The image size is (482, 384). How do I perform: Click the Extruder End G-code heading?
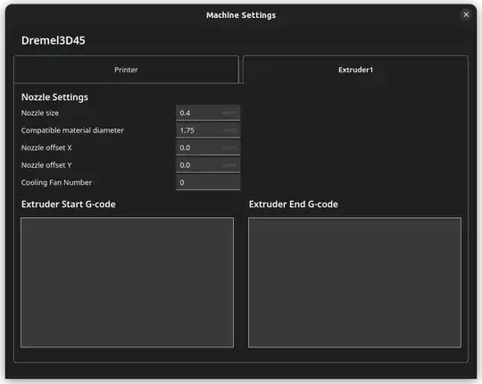click(x=294, y=205)
